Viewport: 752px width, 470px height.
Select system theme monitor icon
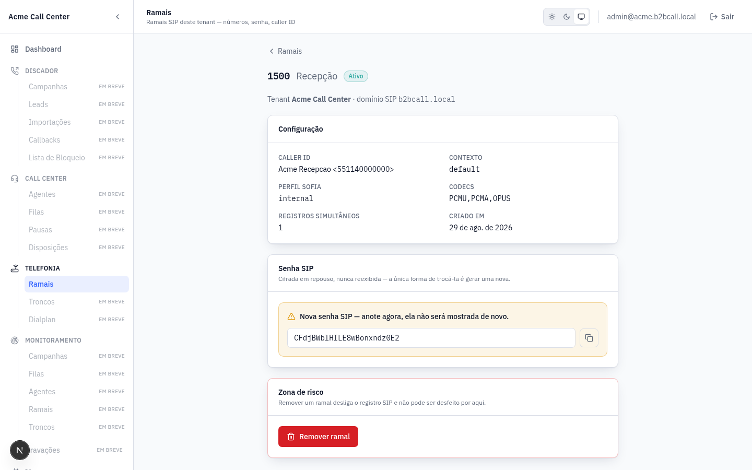pyautogui.click(x=581, y=17)
